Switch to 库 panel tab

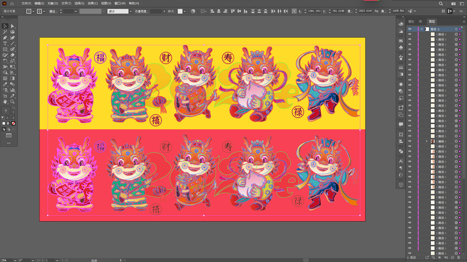click(420, 21)
